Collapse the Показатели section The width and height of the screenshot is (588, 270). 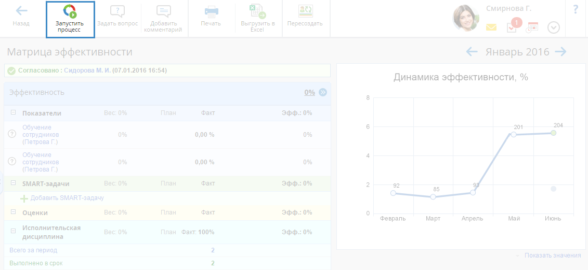[x=13, y=113]
